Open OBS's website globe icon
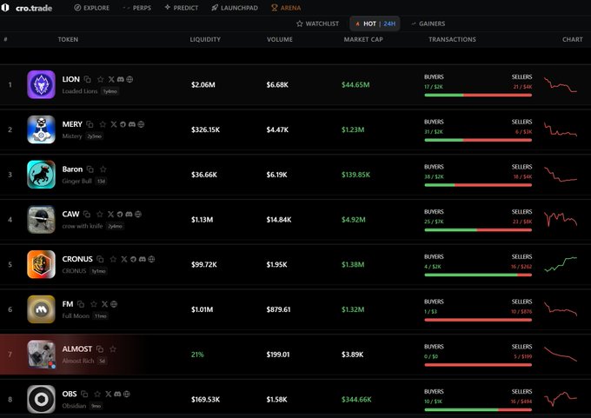Image resolution: width=591 pixels, height=418 pixels. pos(127,394)
